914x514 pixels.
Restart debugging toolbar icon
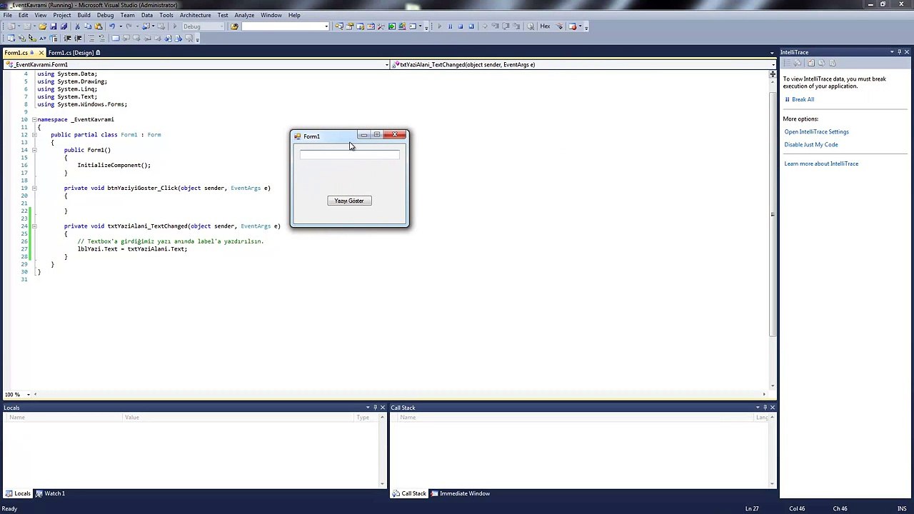(471, 26)
